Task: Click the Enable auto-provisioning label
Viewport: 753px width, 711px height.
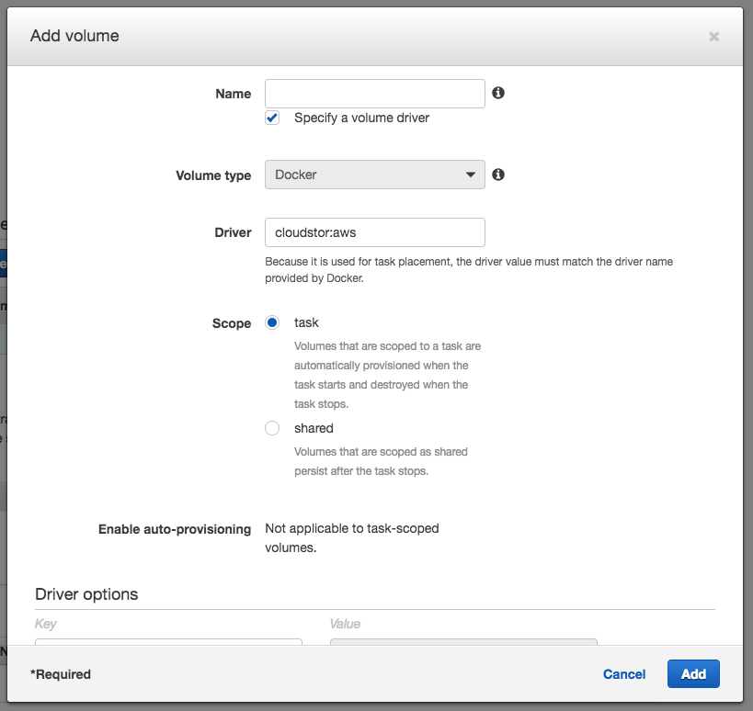Action: pos(175,529)
